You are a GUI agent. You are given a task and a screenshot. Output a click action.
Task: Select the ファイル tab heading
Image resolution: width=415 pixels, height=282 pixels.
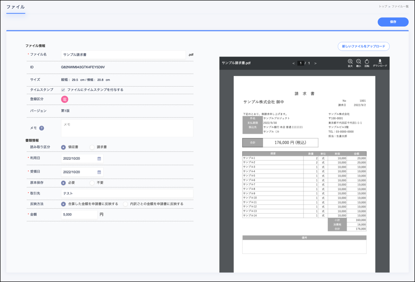coord(16,7)
